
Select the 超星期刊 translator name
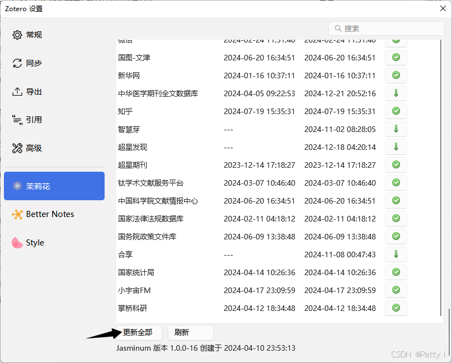[133, 165]
